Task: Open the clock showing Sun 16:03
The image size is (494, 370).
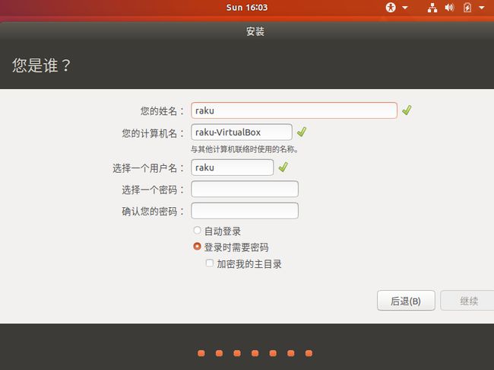Action: click(x=247, y=8)
